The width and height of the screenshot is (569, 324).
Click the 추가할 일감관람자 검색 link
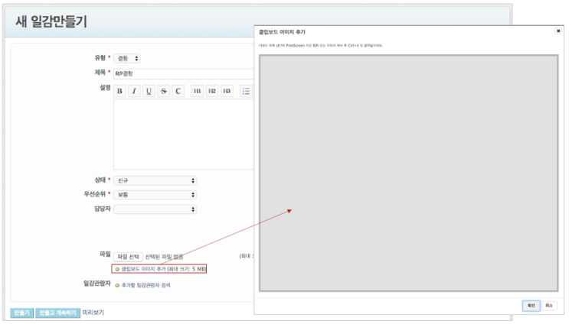coord(146,285)
